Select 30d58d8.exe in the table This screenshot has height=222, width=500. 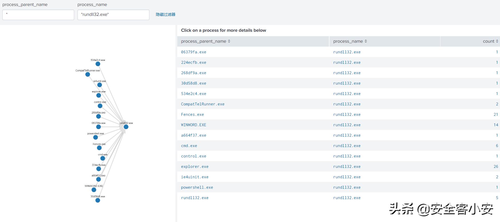[193, 83]
